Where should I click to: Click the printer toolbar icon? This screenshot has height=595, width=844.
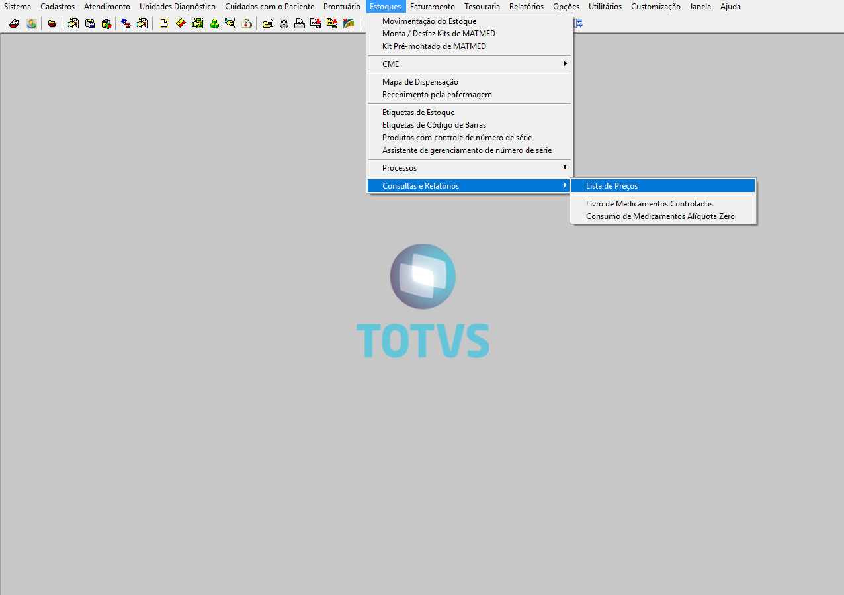click(300, 24)
